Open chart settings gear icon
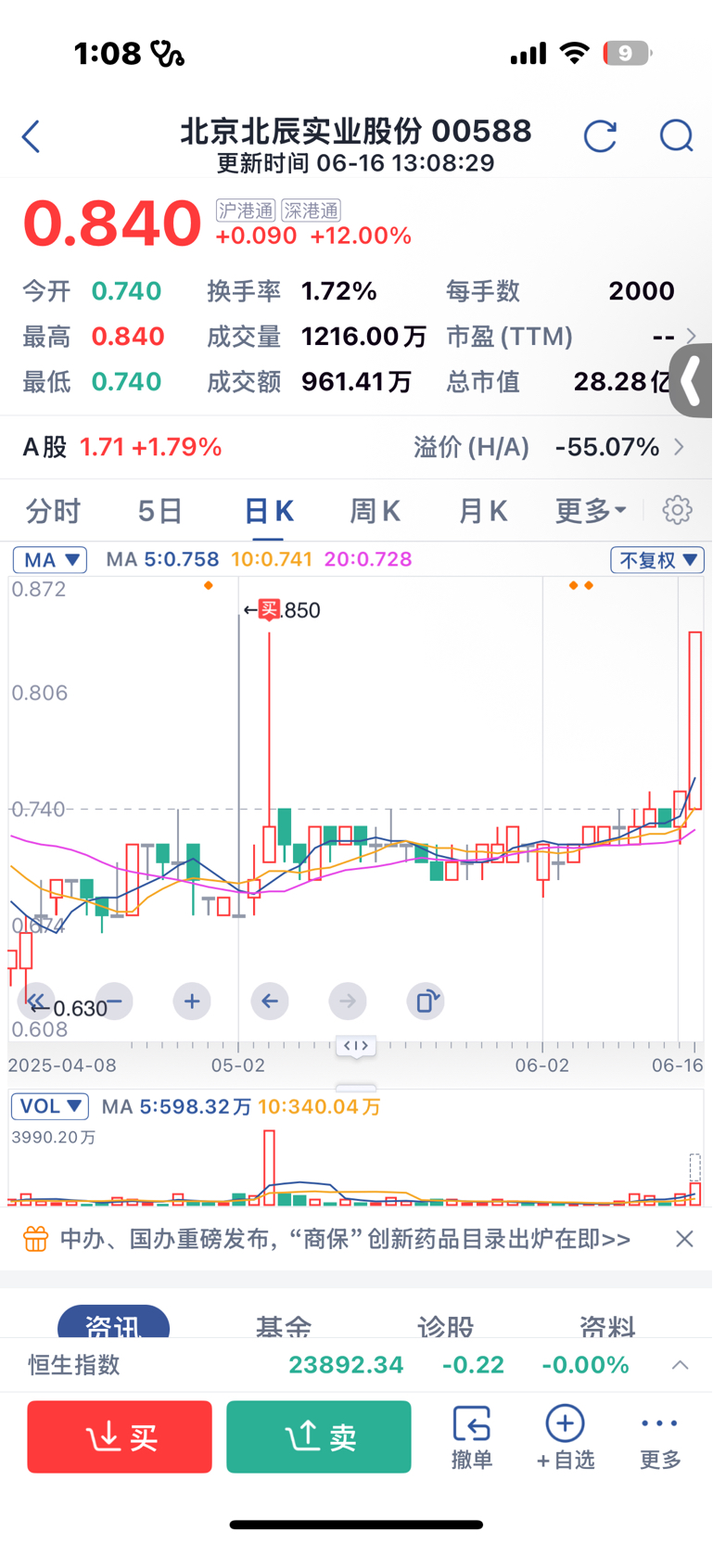Image resolution: width=713 pixels, height=1544 pixels. pos(678,510)
